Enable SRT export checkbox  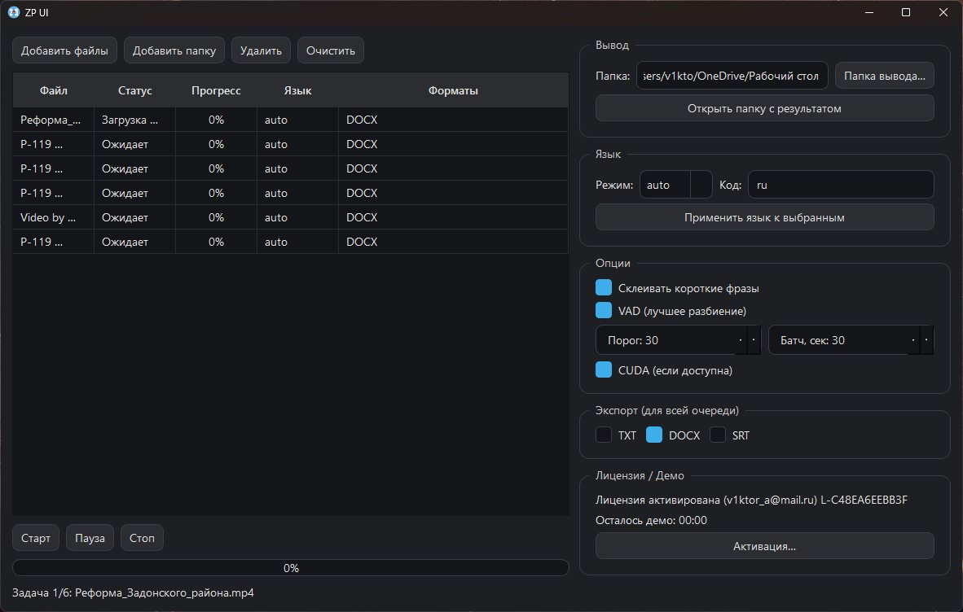pyautogui.click(x=718, y=435)
